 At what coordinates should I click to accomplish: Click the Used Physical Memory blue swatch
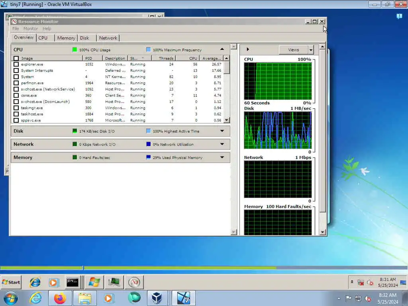click(x=148, y=157)
